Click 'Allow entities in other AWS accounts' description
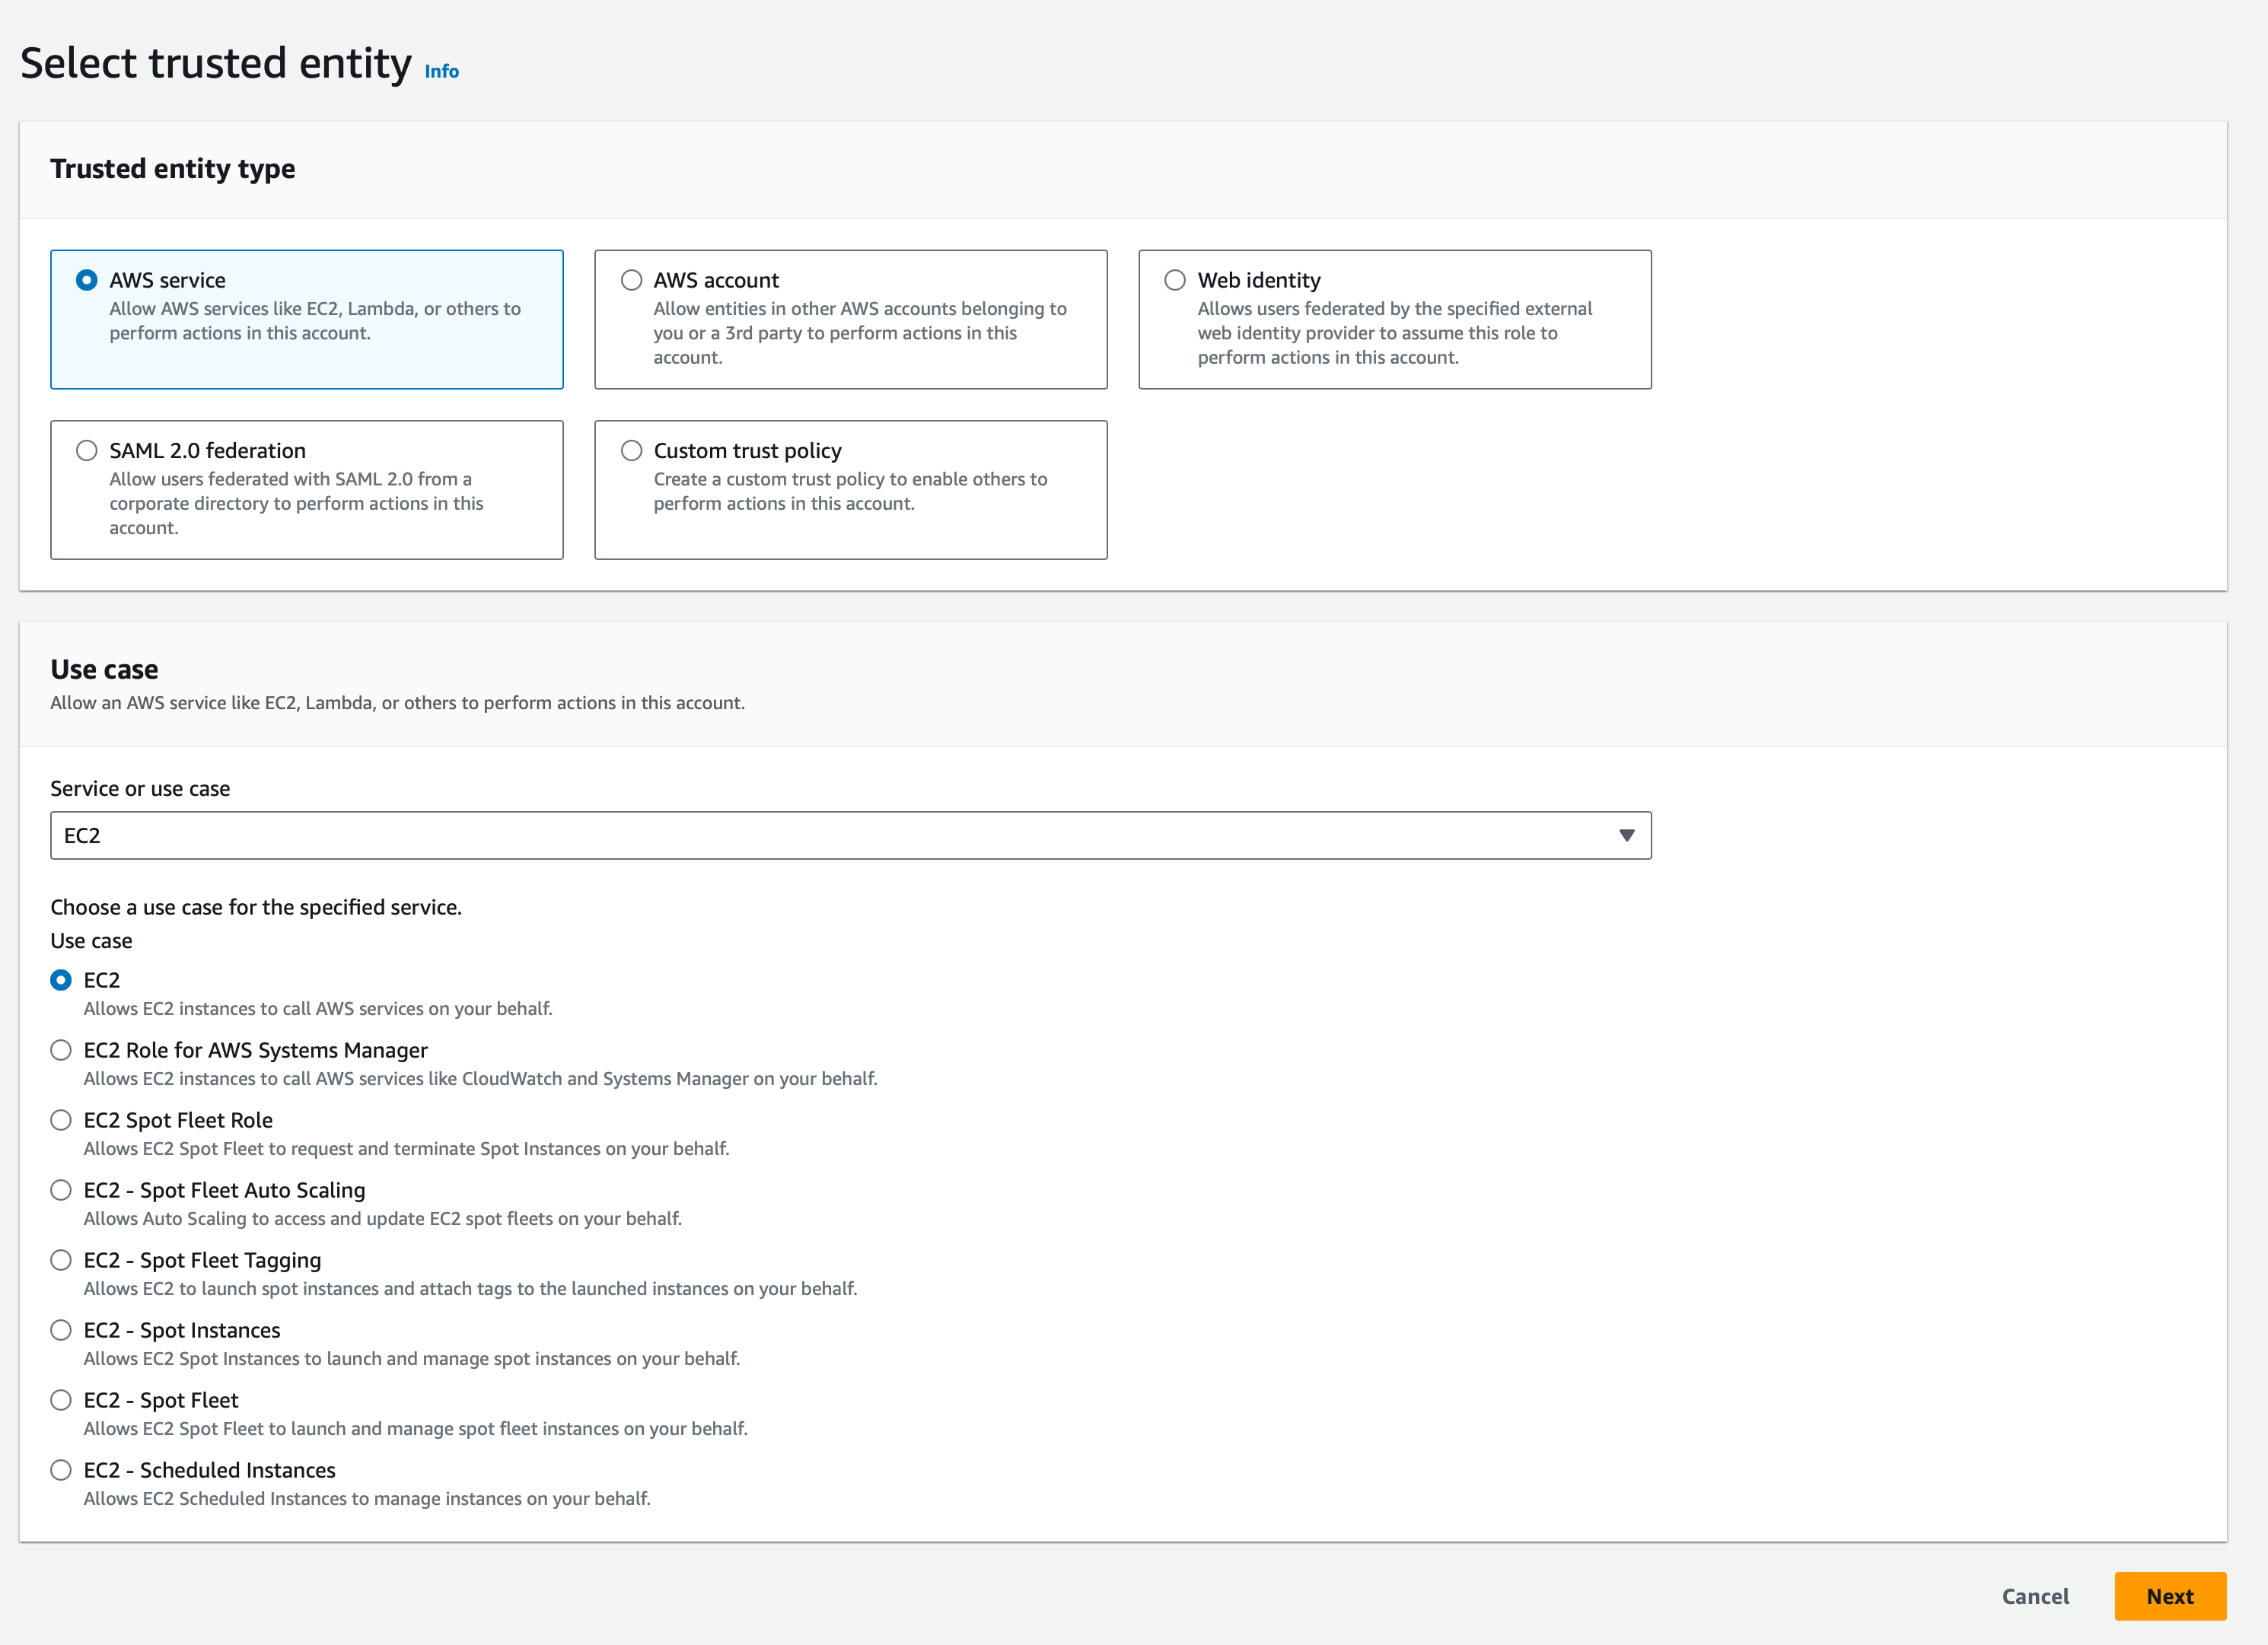The width and height of the screenshot is (2268, 1645). [860, 333]
